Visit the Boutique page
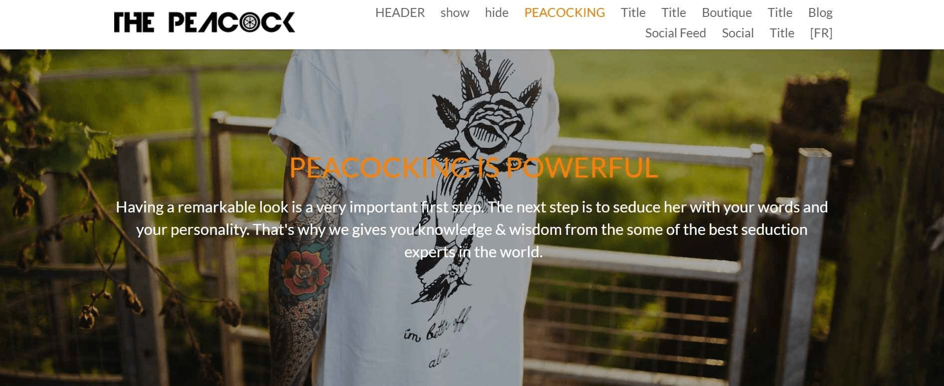Screen dimensions: 944x386 (727, 12)
